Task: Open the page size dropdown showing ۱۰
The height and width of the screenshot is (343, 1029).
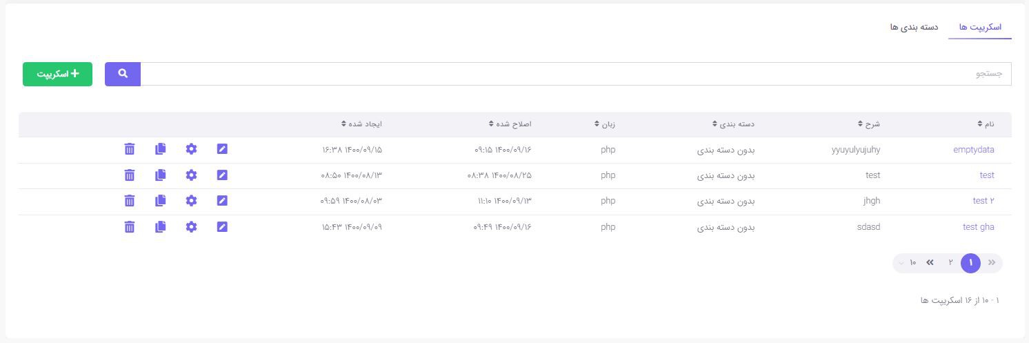Action: [x=907, y=263]
